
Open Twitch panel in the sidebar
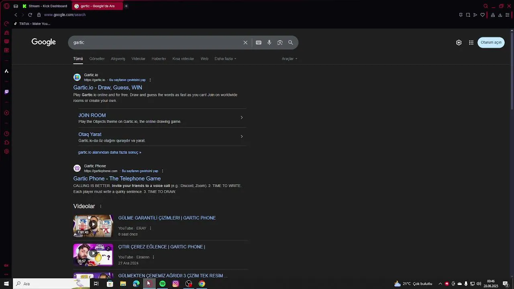pos(6,92)
